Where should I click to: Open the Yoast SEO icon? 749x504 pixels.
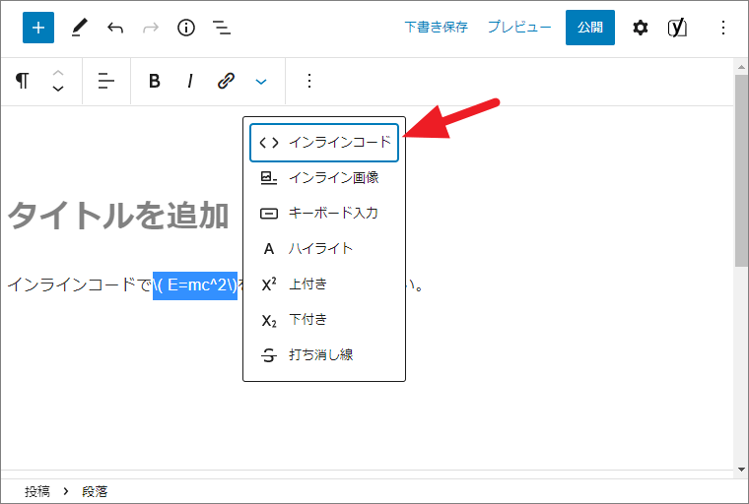pyautogui.click(x=677, y=28)
